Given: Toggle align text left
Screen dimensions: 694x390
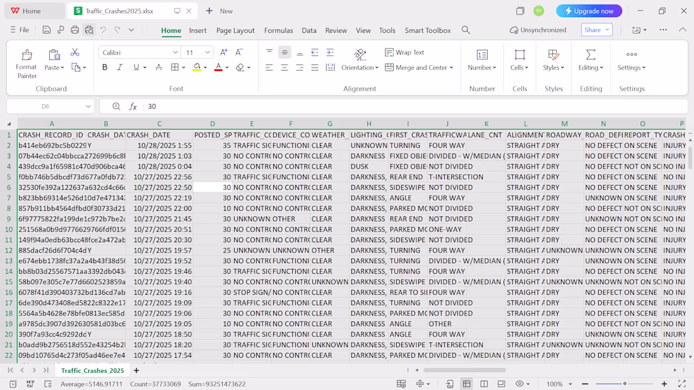Looking at the screenshot, I should coord(269,68).
